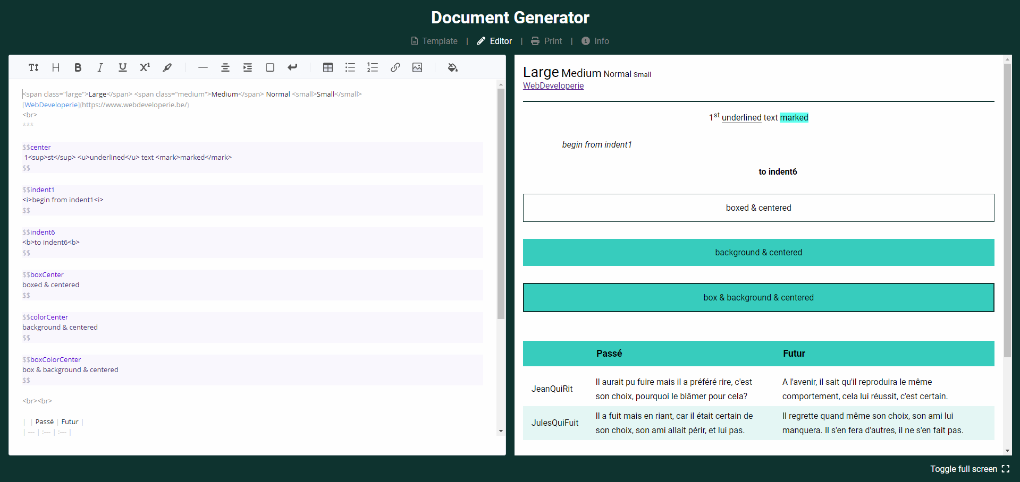Insert a box using the square icon
Screen dimensions: 1020x482
(x=270, y=67)
